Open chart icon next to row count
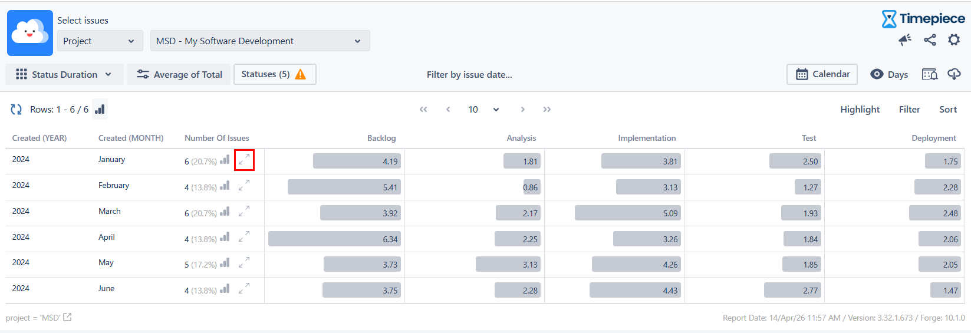 (x=100, y=109)
